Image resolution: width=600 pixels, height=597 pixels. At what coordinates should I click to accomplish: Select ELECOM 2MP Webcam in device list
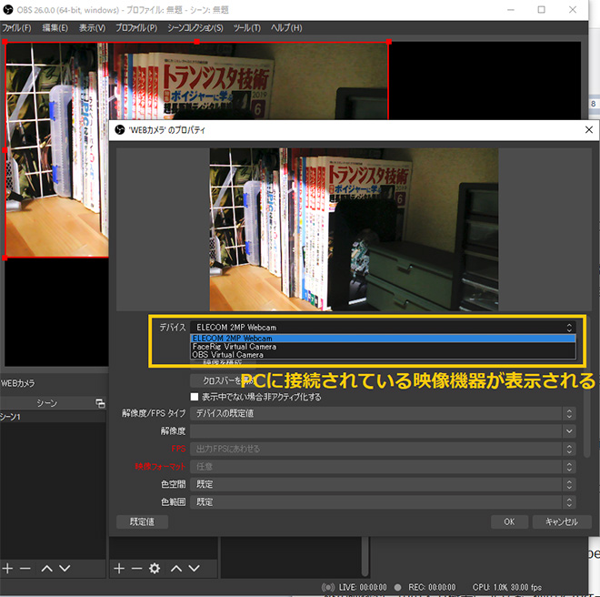(383, 339)
